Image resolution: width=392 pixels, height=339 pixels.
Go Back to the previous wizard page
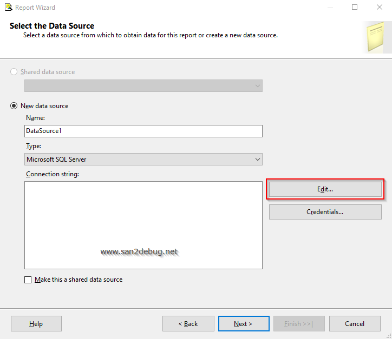tap(188, 324)
